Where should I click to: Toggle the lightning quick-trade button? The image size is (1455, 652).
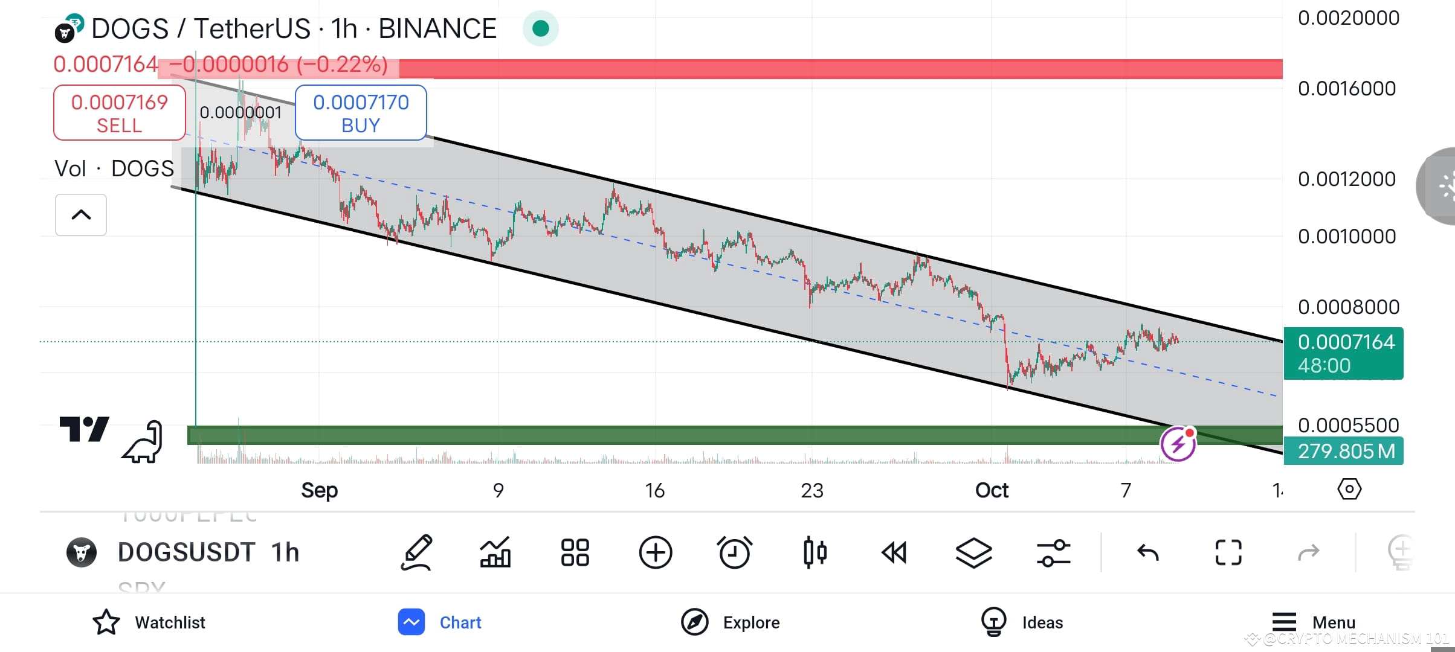(x=1177, y=443)
